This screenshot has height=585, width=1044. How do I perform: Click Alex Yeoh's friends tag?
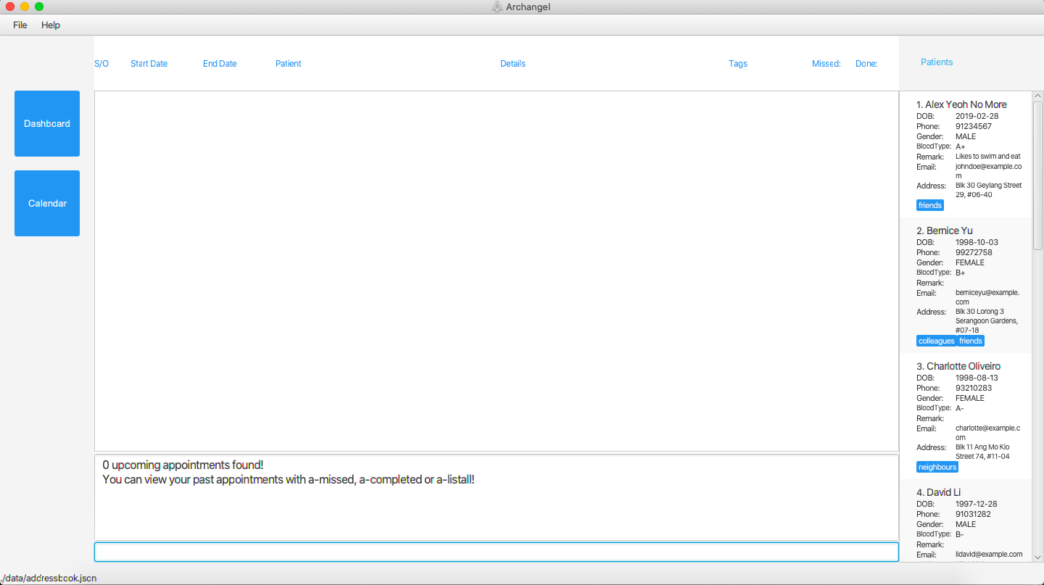[930, 205]
